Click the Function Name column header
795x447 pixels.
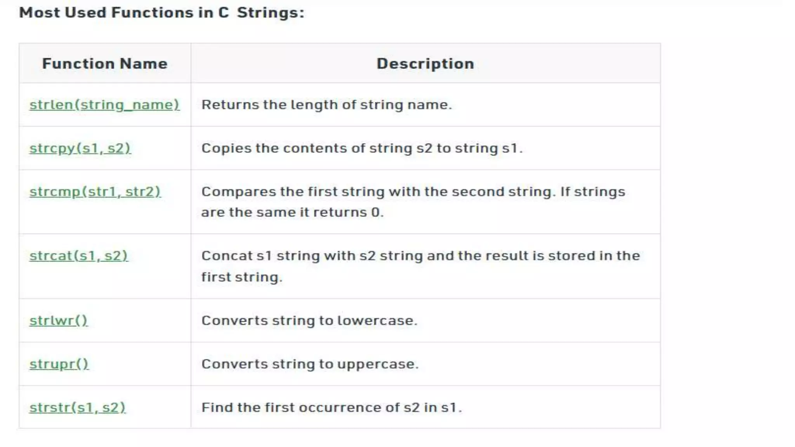click(x=105, y=64)
